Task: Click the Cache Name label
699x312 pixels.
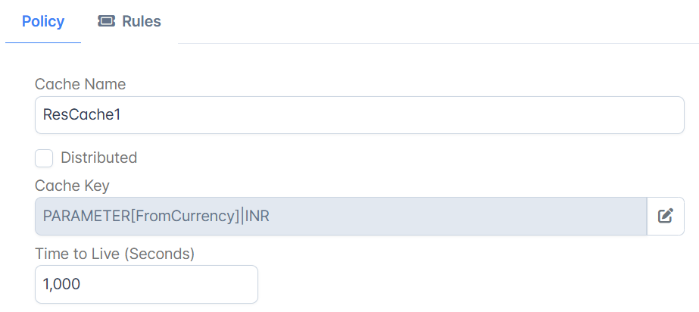Action: [x=80, y=84]
